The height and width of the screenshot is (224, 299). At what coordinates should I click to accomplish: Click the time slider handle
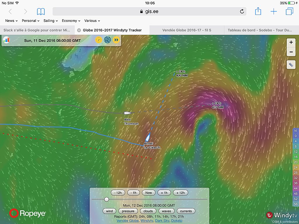point(107,199)
